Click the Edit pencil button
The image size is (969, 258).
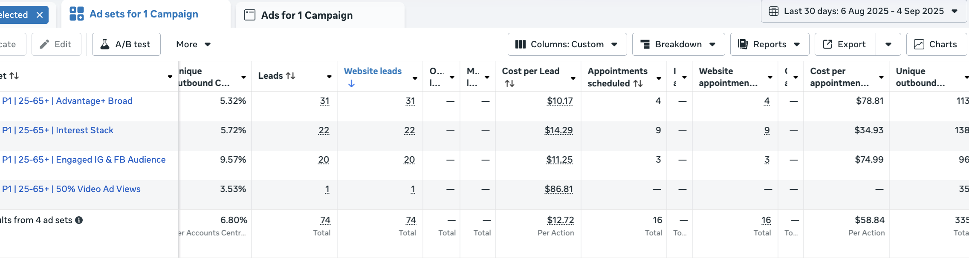(x=56, y=44)
